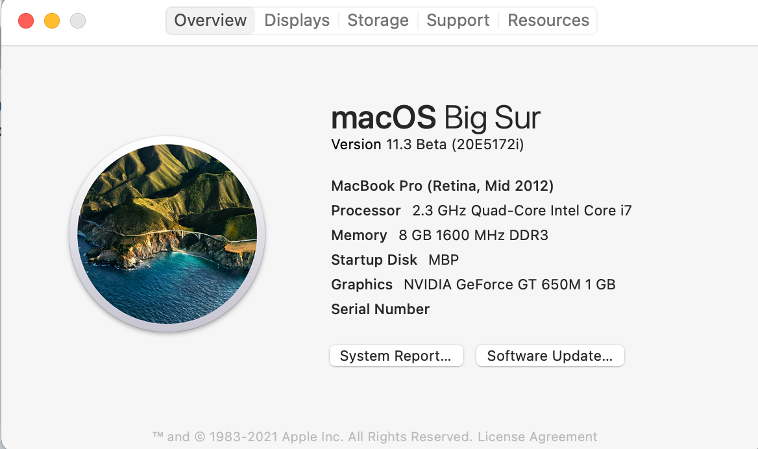Open the License Agreement link

point(537,437)
